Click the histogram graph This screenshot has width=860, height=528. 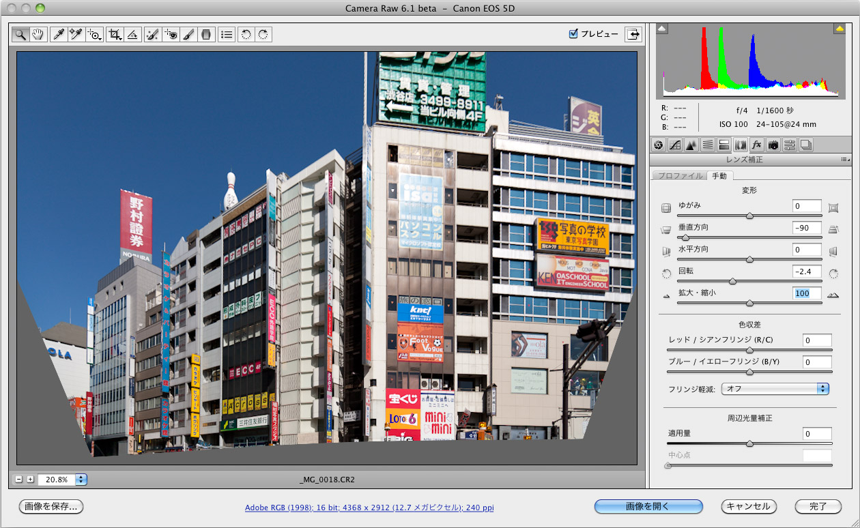point(751,61)
